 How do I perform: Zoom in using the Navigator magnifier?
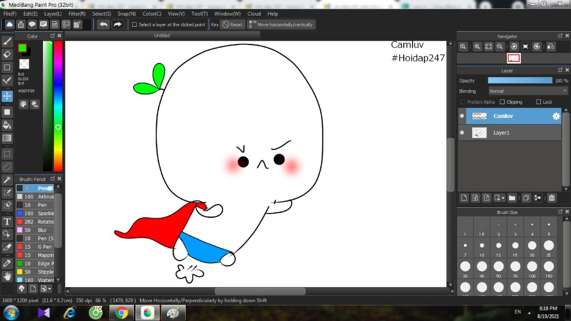coord(477,47)
